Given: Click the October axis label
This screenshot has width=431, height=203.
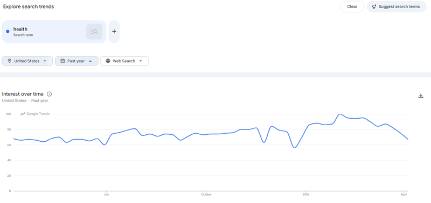Looking at the screenshot, I should tap(206, 194).
